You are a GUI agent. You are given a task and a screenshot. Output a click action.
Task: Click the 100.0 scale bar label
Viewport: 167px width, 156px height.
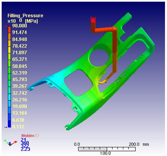[105, 153]
